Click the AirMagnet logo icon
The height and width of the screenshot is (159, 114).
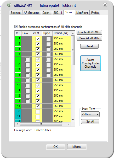click(9, 5)
